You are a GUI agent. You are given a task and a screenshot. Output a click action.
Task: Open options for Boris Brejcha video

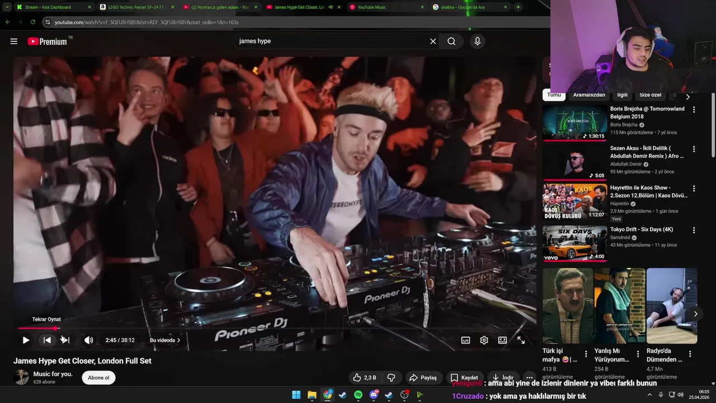[x=694, y=110]
